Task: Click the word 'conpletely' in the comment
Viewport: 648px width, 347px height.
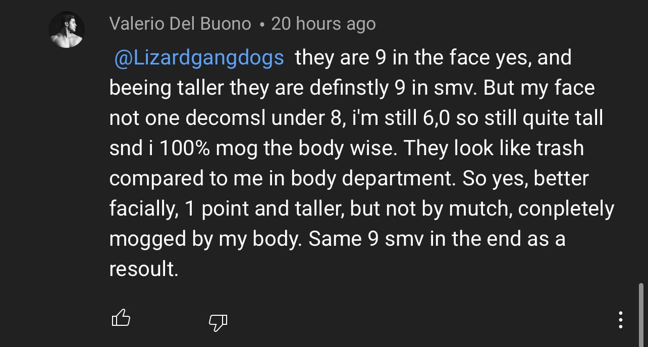Action: (x=566, y=210)
